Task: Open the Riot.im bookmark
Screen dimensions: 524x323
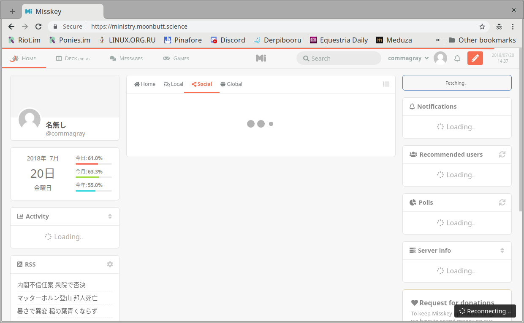Action: (24, 40)
